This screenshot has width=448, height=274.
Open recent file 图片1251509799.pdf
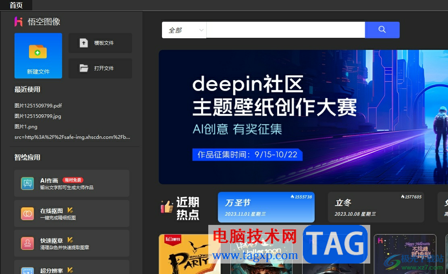tap(38, 105)
